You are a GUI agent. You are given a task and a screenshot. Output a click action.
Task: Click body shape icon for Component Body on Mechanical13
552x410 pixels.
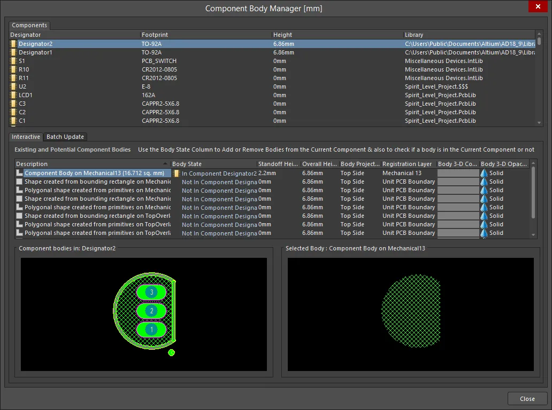coord(19,173)
